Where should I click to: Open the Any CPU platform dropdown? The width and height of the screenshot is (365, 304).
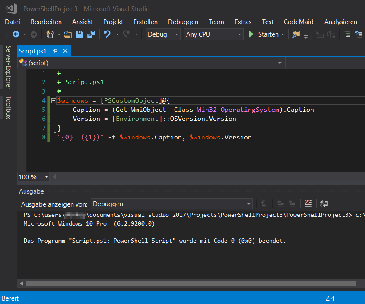[239, 34]
